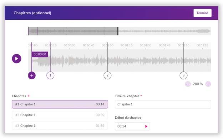Click the overview waveform playhead handle

(x=118, y=31)
